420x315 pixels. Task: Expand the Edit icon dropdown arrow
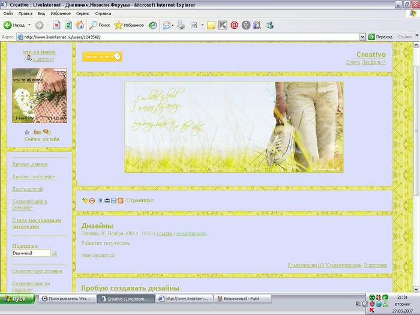202,25
